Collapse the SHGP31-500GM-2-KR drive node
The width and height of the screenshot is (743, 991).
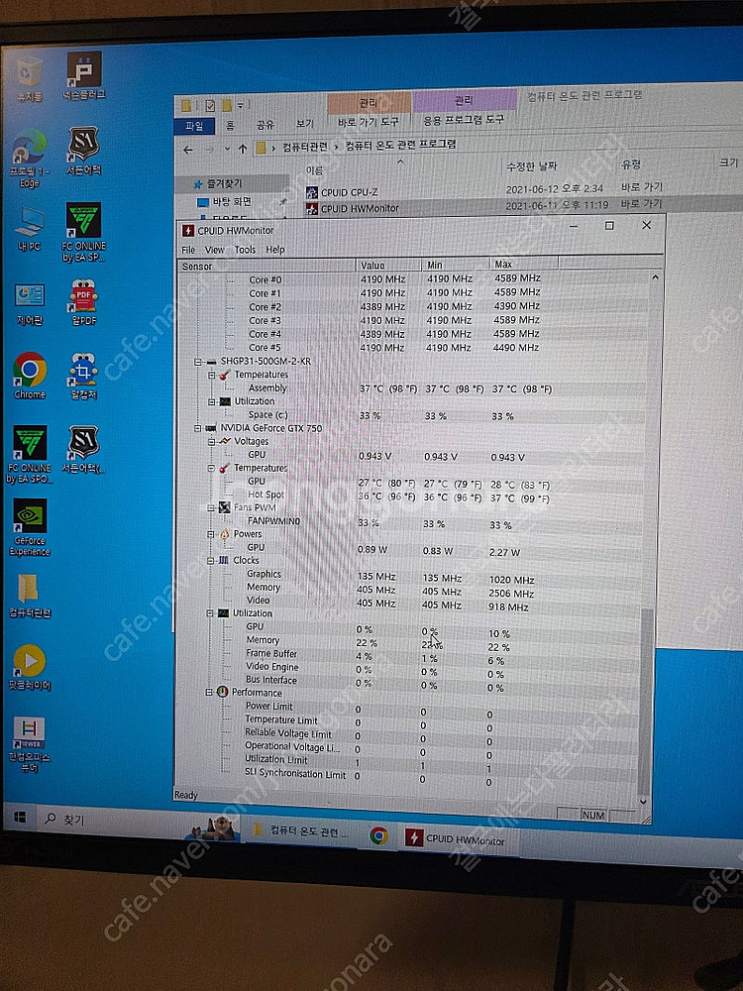click(x=198, y=362)
